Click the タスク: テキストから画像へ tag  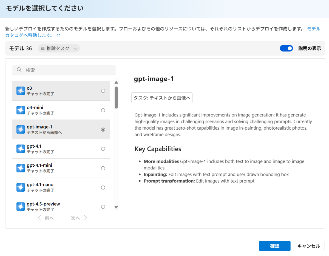(162, 98)
